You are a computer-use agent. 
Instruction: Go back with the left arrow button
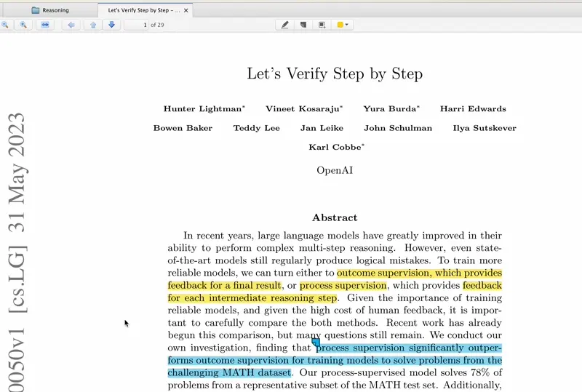tap(71, 25)
